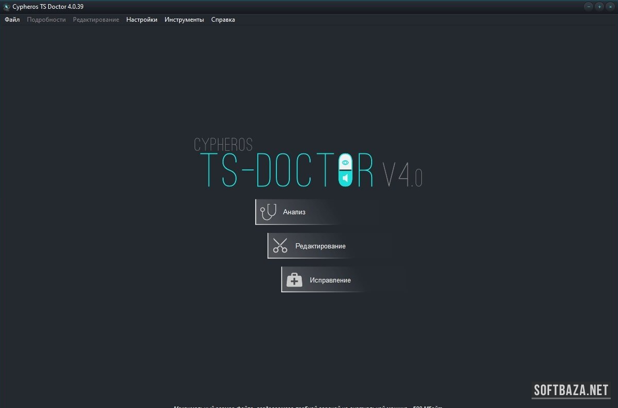Open the Справка menu
Viewport: 618px width, 408px height.
click(223, 20)
